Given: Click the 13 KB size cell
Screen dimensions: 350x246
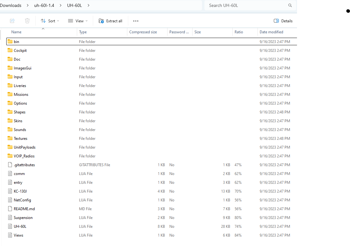Looking at the screenshot, I should click(x=226, y=191).
